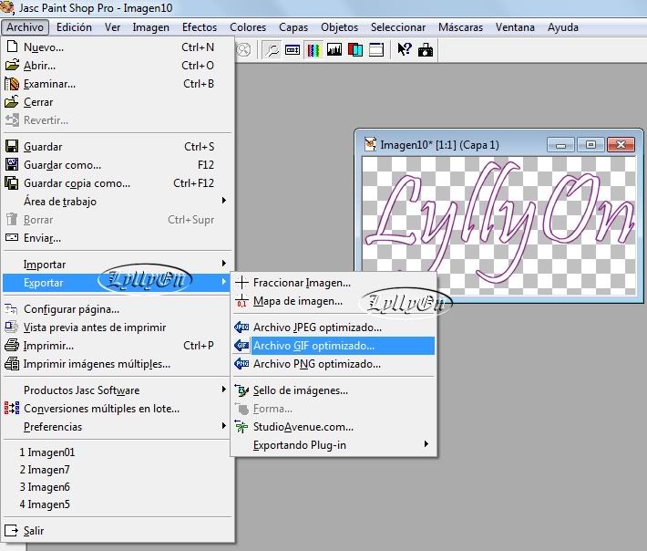Open Sello de imágenes export entry

(301, 390)
